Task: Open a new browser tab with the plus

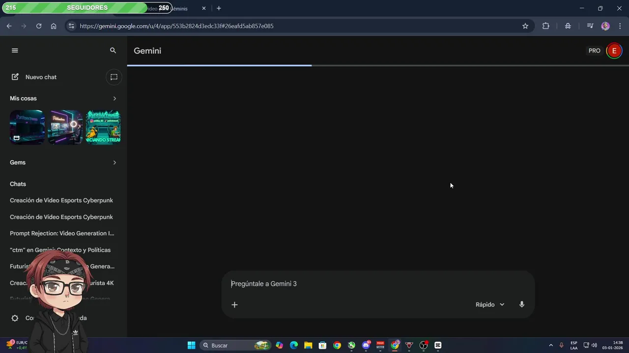Action: click(219, 8)
